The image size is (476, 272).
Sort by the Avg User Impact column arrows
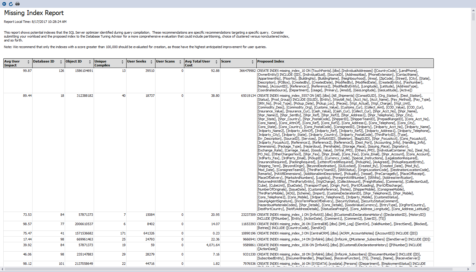coord(29,62)
